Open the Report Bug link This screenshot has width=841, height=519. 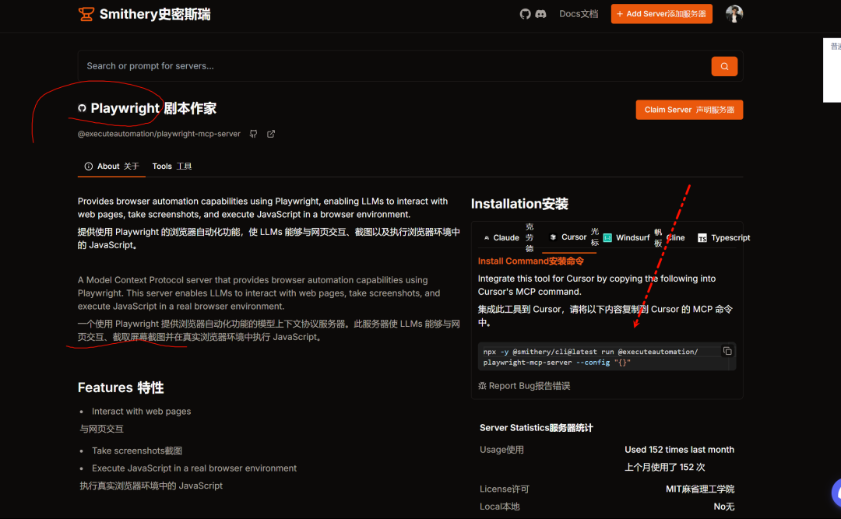pos(524,385)
